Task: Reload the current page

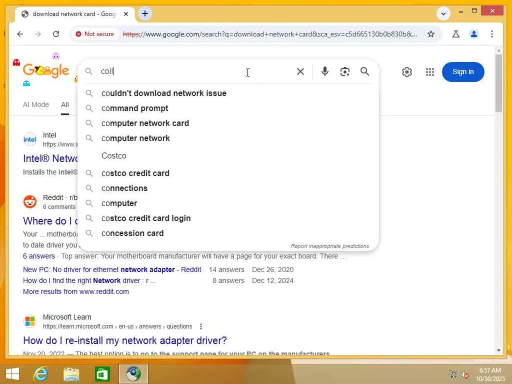Action: 56,34
